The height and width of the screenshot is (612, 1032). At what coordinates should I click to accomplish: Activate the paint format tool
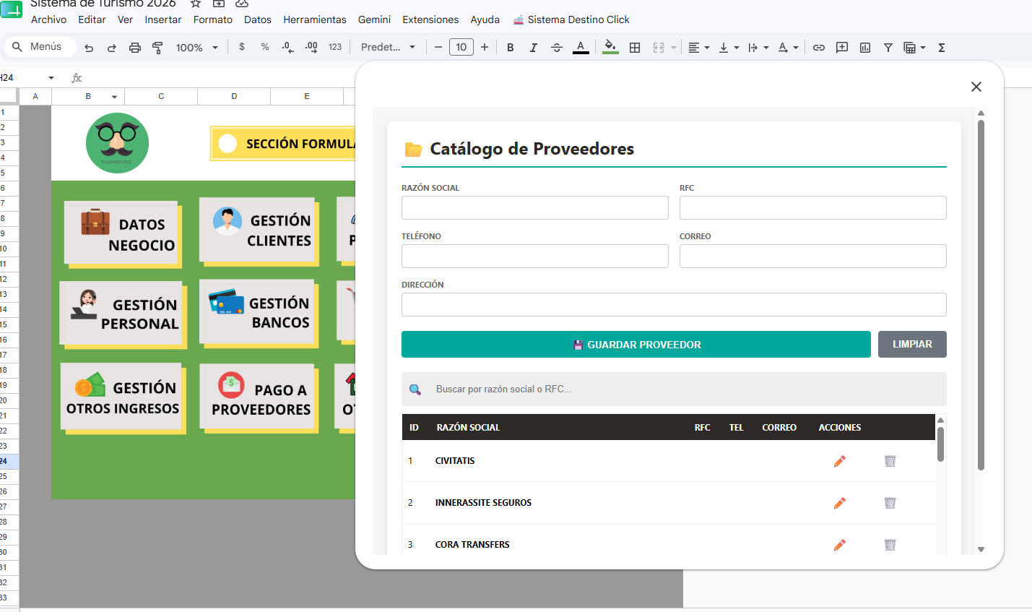tap(157, 48)
